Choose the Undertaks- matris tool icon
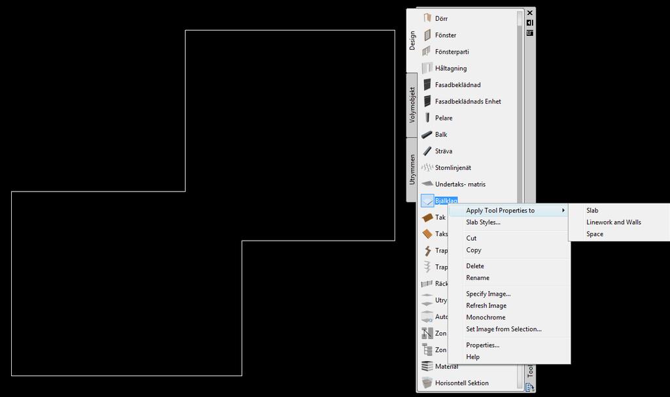The width and height of the screenshot is (670, 397). 427,184
